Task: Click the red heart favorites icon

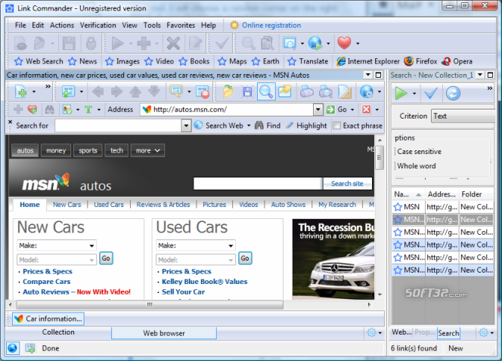Action: click(x=345, y=43)
